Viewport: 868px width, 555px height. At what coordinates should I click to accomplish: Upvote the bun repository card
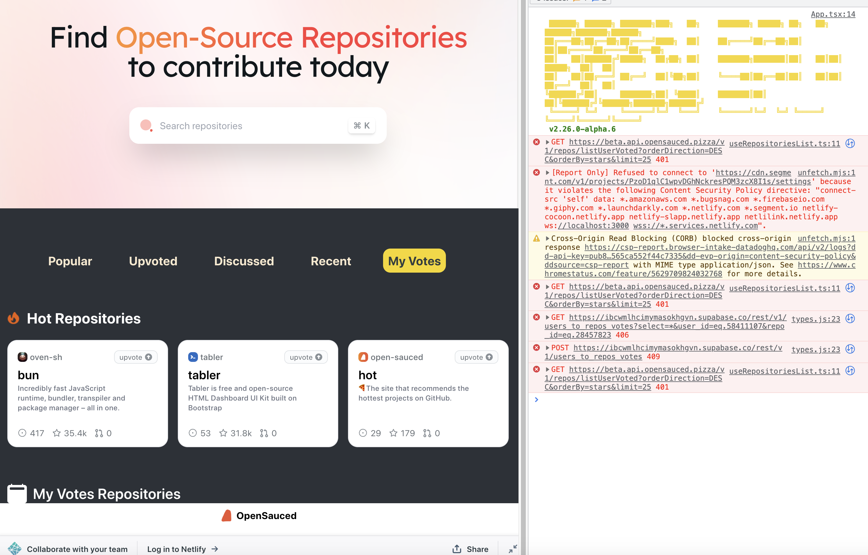pos(136,357)
